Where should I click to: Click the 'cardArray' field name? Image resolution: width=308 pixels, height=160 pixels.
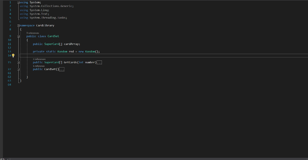[x=71, y=44]
